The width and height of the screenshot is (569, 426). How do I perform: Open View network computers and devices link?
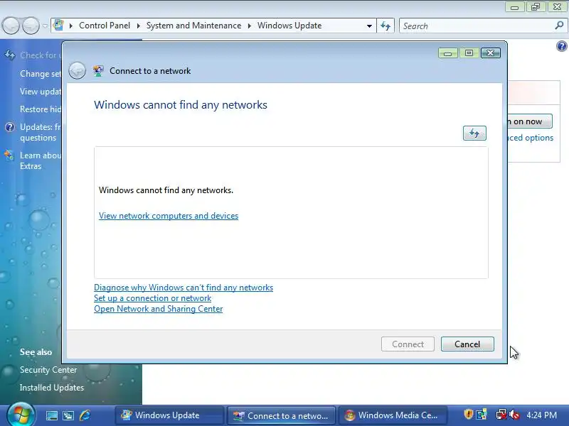click(x=169, y=216)
